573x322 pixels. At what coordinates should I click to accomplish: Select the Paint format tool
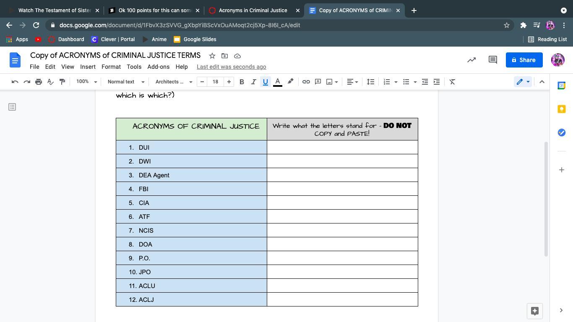click(62, 82)
